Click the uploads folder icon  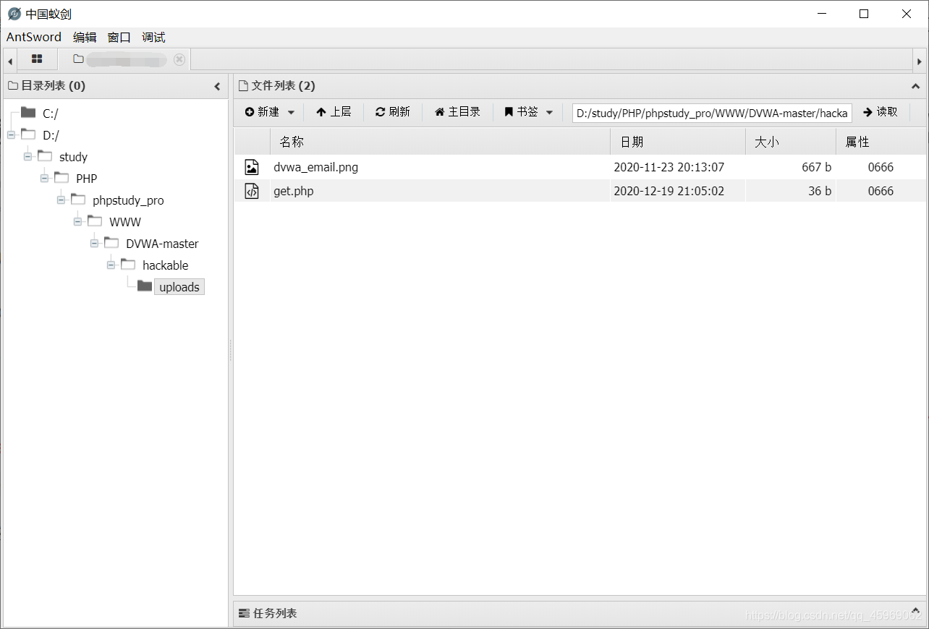tap(145, 286)
